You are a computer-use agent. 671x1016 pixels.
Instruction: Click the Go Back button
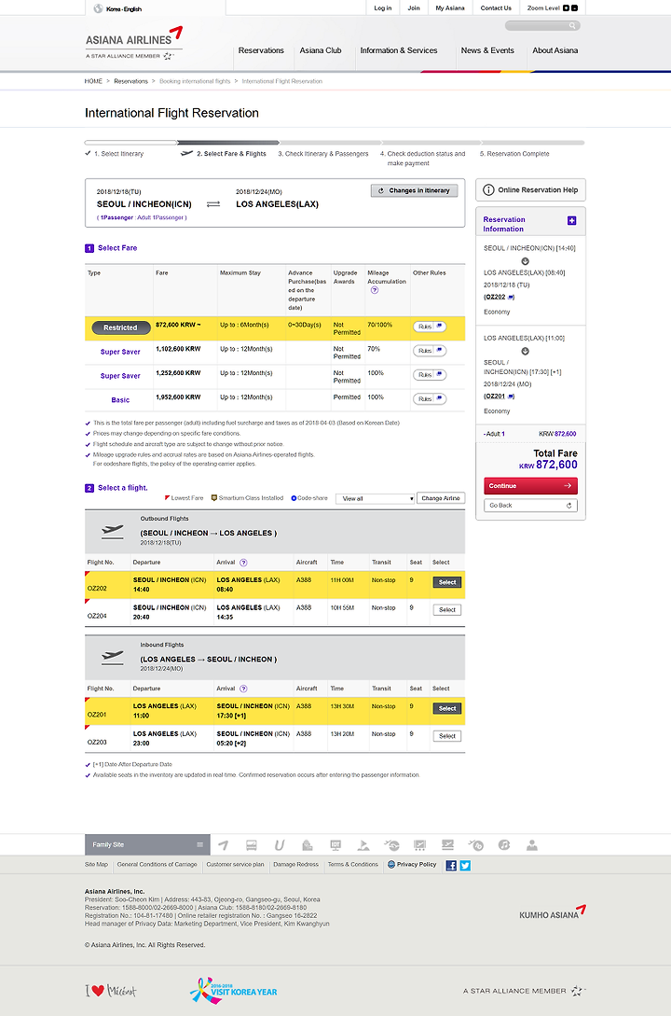pyautogui.click(x=530, y=506)
